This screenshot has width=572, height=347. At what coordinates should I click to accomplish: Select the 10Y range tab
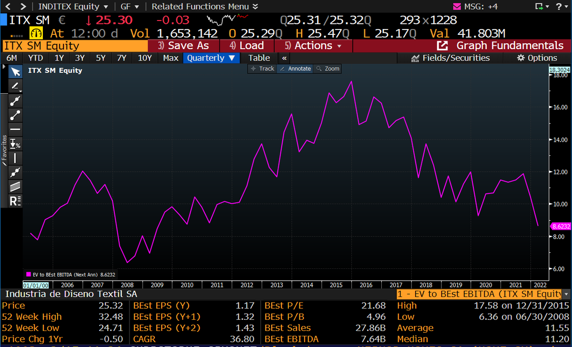point(145,58)
